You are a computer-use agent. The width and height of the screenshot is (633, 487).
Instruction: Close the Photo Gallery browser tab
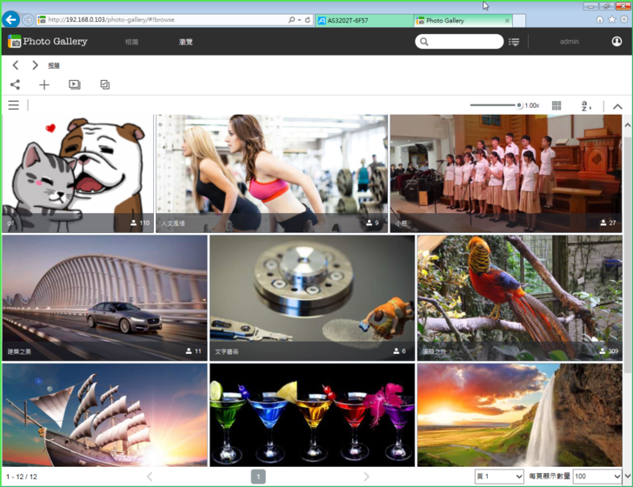click(x=507, y=21)
